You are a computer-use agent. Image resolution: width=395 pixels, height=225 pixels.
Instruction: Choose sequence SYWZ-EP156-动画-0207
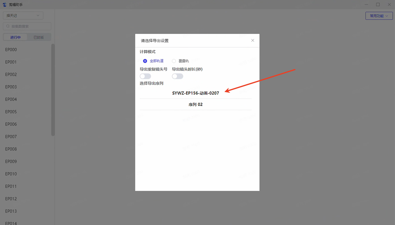pyautogui.click(x=196, y=93)
